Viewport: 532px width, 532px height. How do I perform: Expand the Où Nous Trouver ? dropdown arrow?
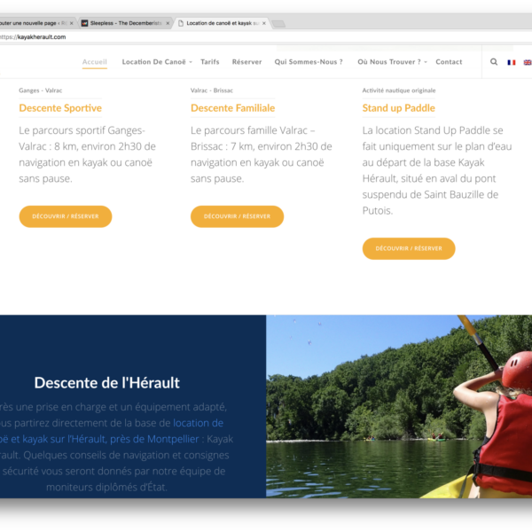[x=426, y=62]
